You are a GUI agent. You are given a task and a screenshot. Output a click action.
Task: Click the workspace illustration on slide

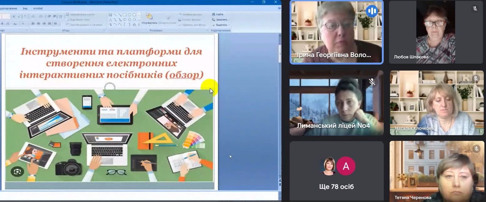[x=109, y=135]
